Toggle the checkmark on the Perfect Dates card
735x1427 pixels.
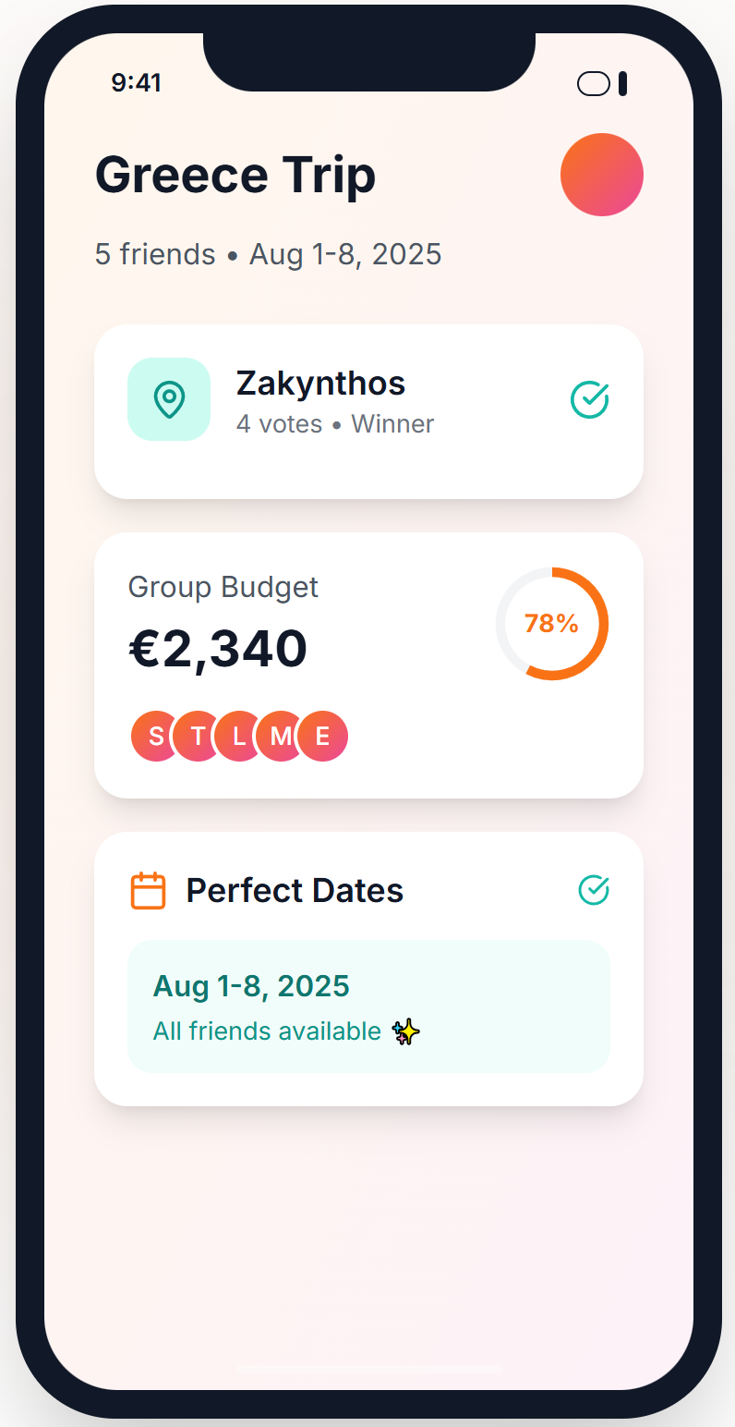click(594, 890)
